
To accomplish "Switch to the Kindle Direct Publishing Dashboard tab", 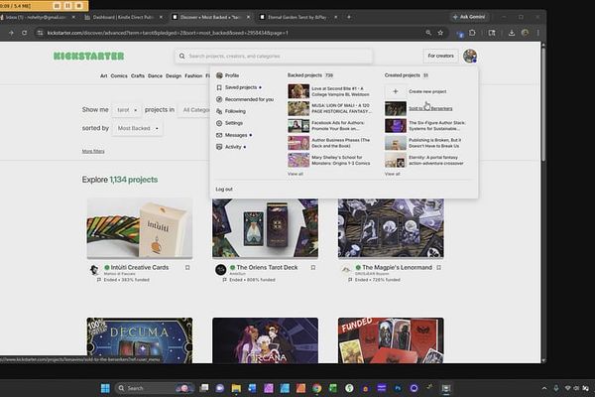I will [x=123, y=17].
